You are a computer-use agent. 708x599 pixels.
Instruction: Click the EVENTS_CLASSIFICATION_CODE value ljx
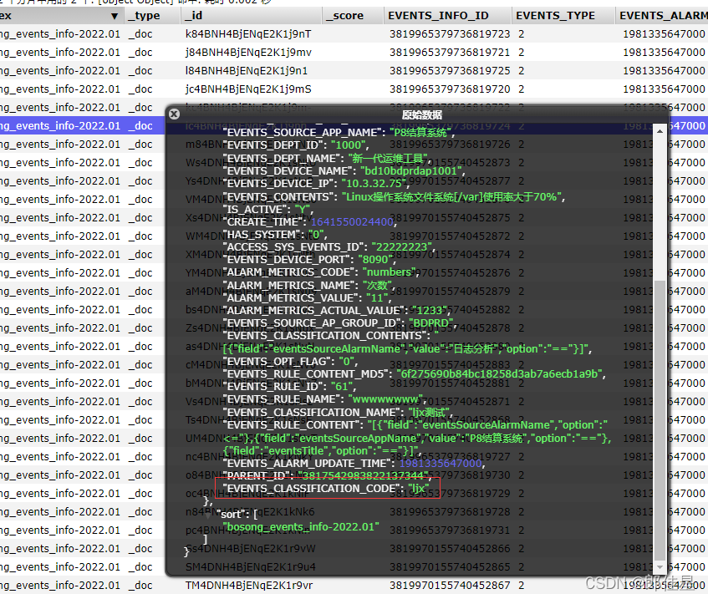pyautogui.click(x=419, y=489)
